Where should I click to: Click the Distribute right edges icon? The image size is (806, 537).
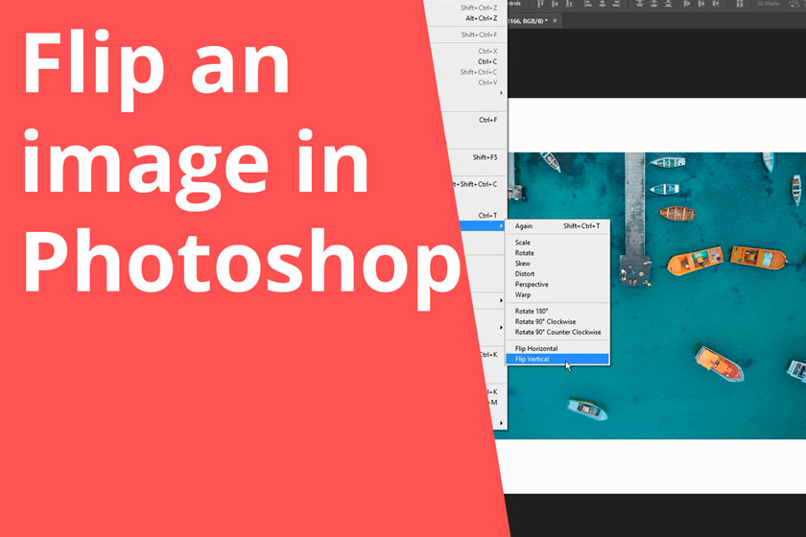[x=716, y=4]
